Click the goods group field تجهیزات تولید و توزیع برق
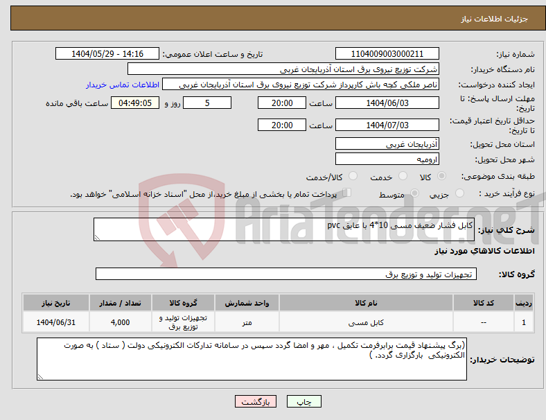This screenshot has width=546, height=420. [x=286, y=274]
